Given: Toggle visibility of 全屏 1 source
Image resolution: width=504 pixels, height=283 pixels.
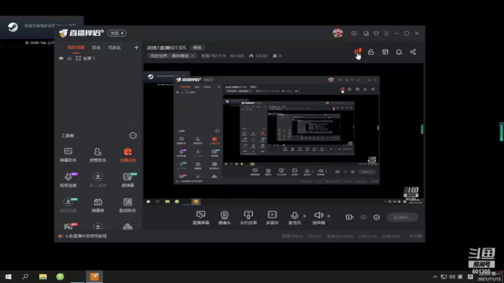Looking at the screenshot, I should [x=61, y=58].
